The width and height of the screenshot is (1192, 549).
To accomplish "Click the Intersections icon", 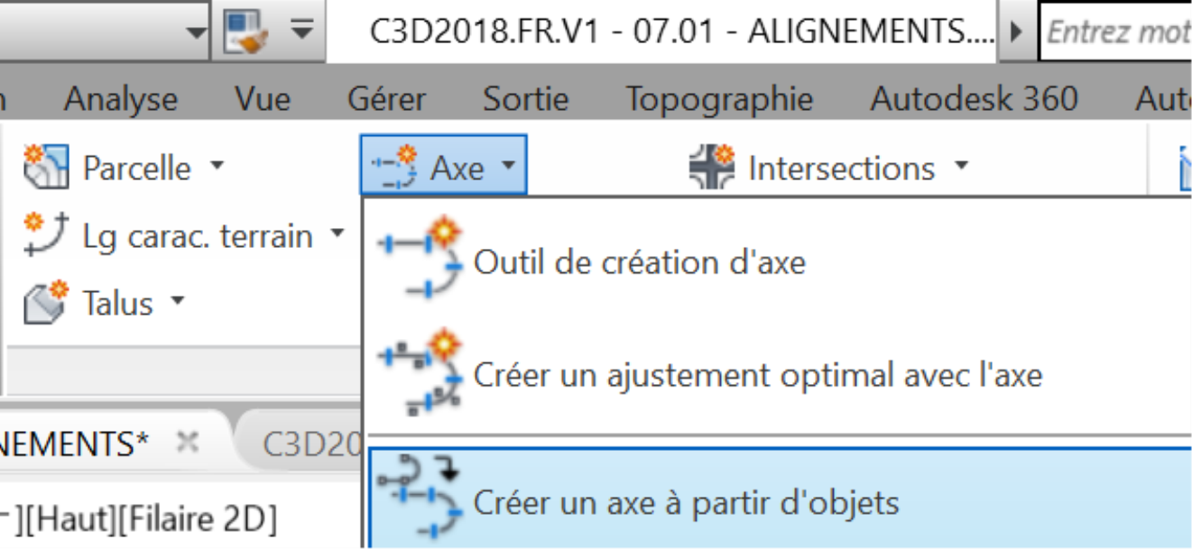I will pos(712,167).
